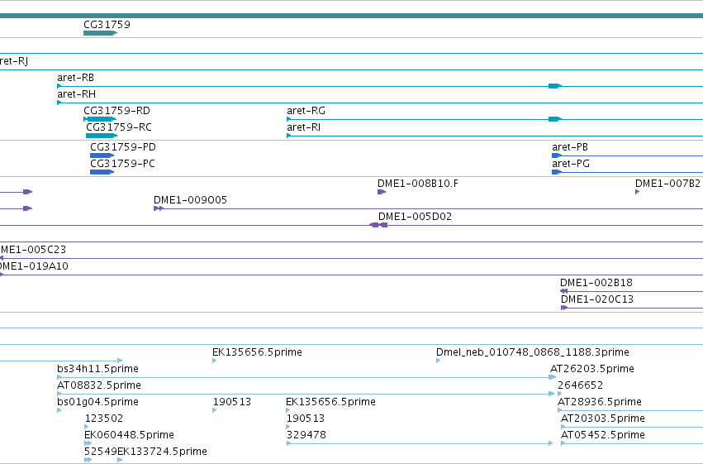
Task: Click the AT05452.5prime EST label
Action: pyautogui.click(x=603, y=435)
